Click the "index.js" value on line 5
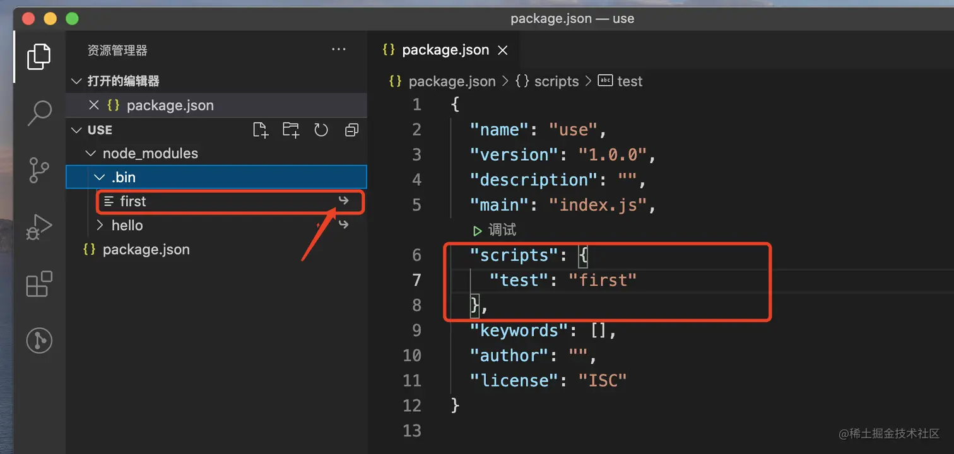This screenshot has width=954, height=454. pyautogui.click(x=598, y=206)
